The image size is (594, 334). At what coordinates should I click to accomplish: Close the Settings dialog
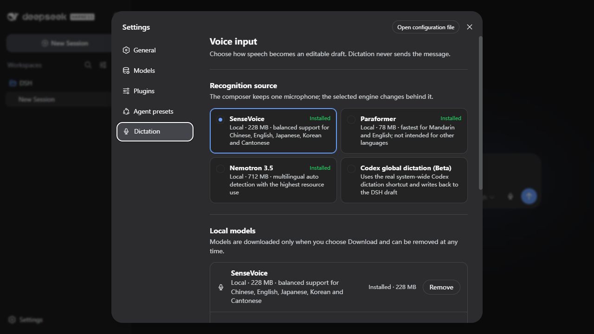pos(470,27)
